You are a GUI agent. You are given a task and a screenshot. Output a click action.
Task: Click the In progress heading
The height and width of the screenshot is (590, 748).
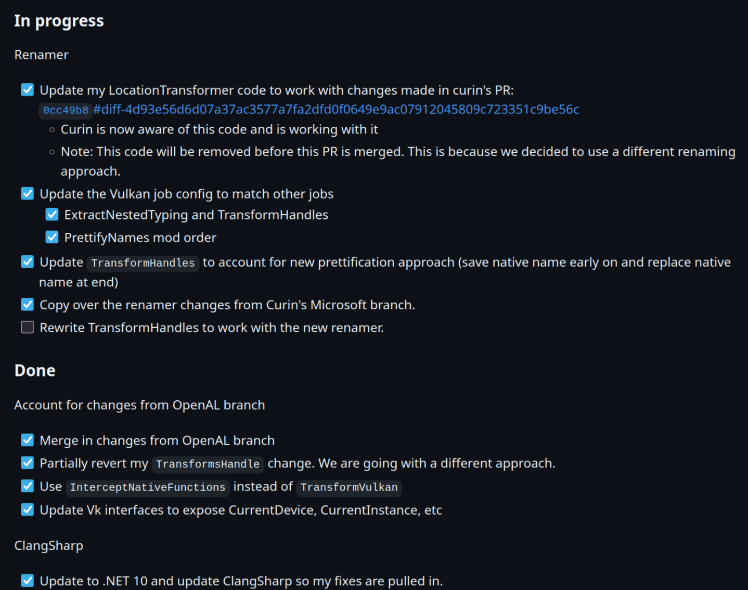59,21
